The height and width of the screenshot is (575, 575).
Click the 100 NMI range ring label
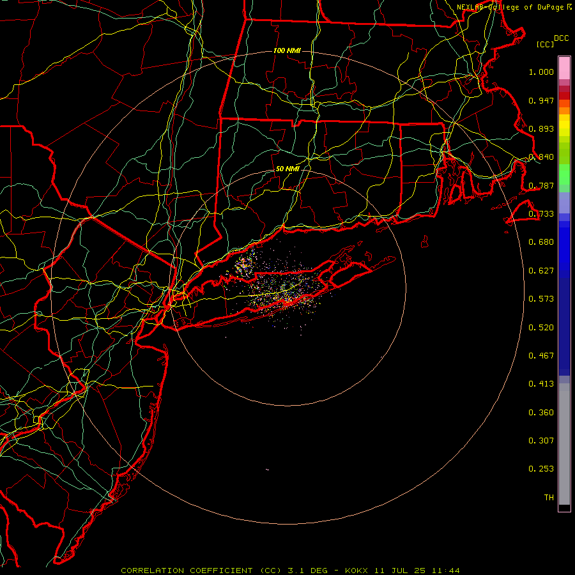coord(287,50)
